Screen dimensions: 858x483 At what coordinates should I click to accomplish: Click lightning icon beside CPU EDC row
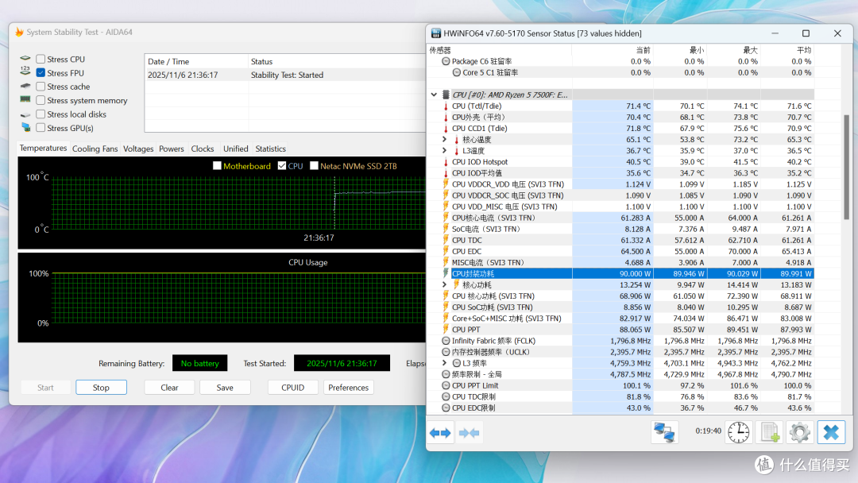(446, 251)
